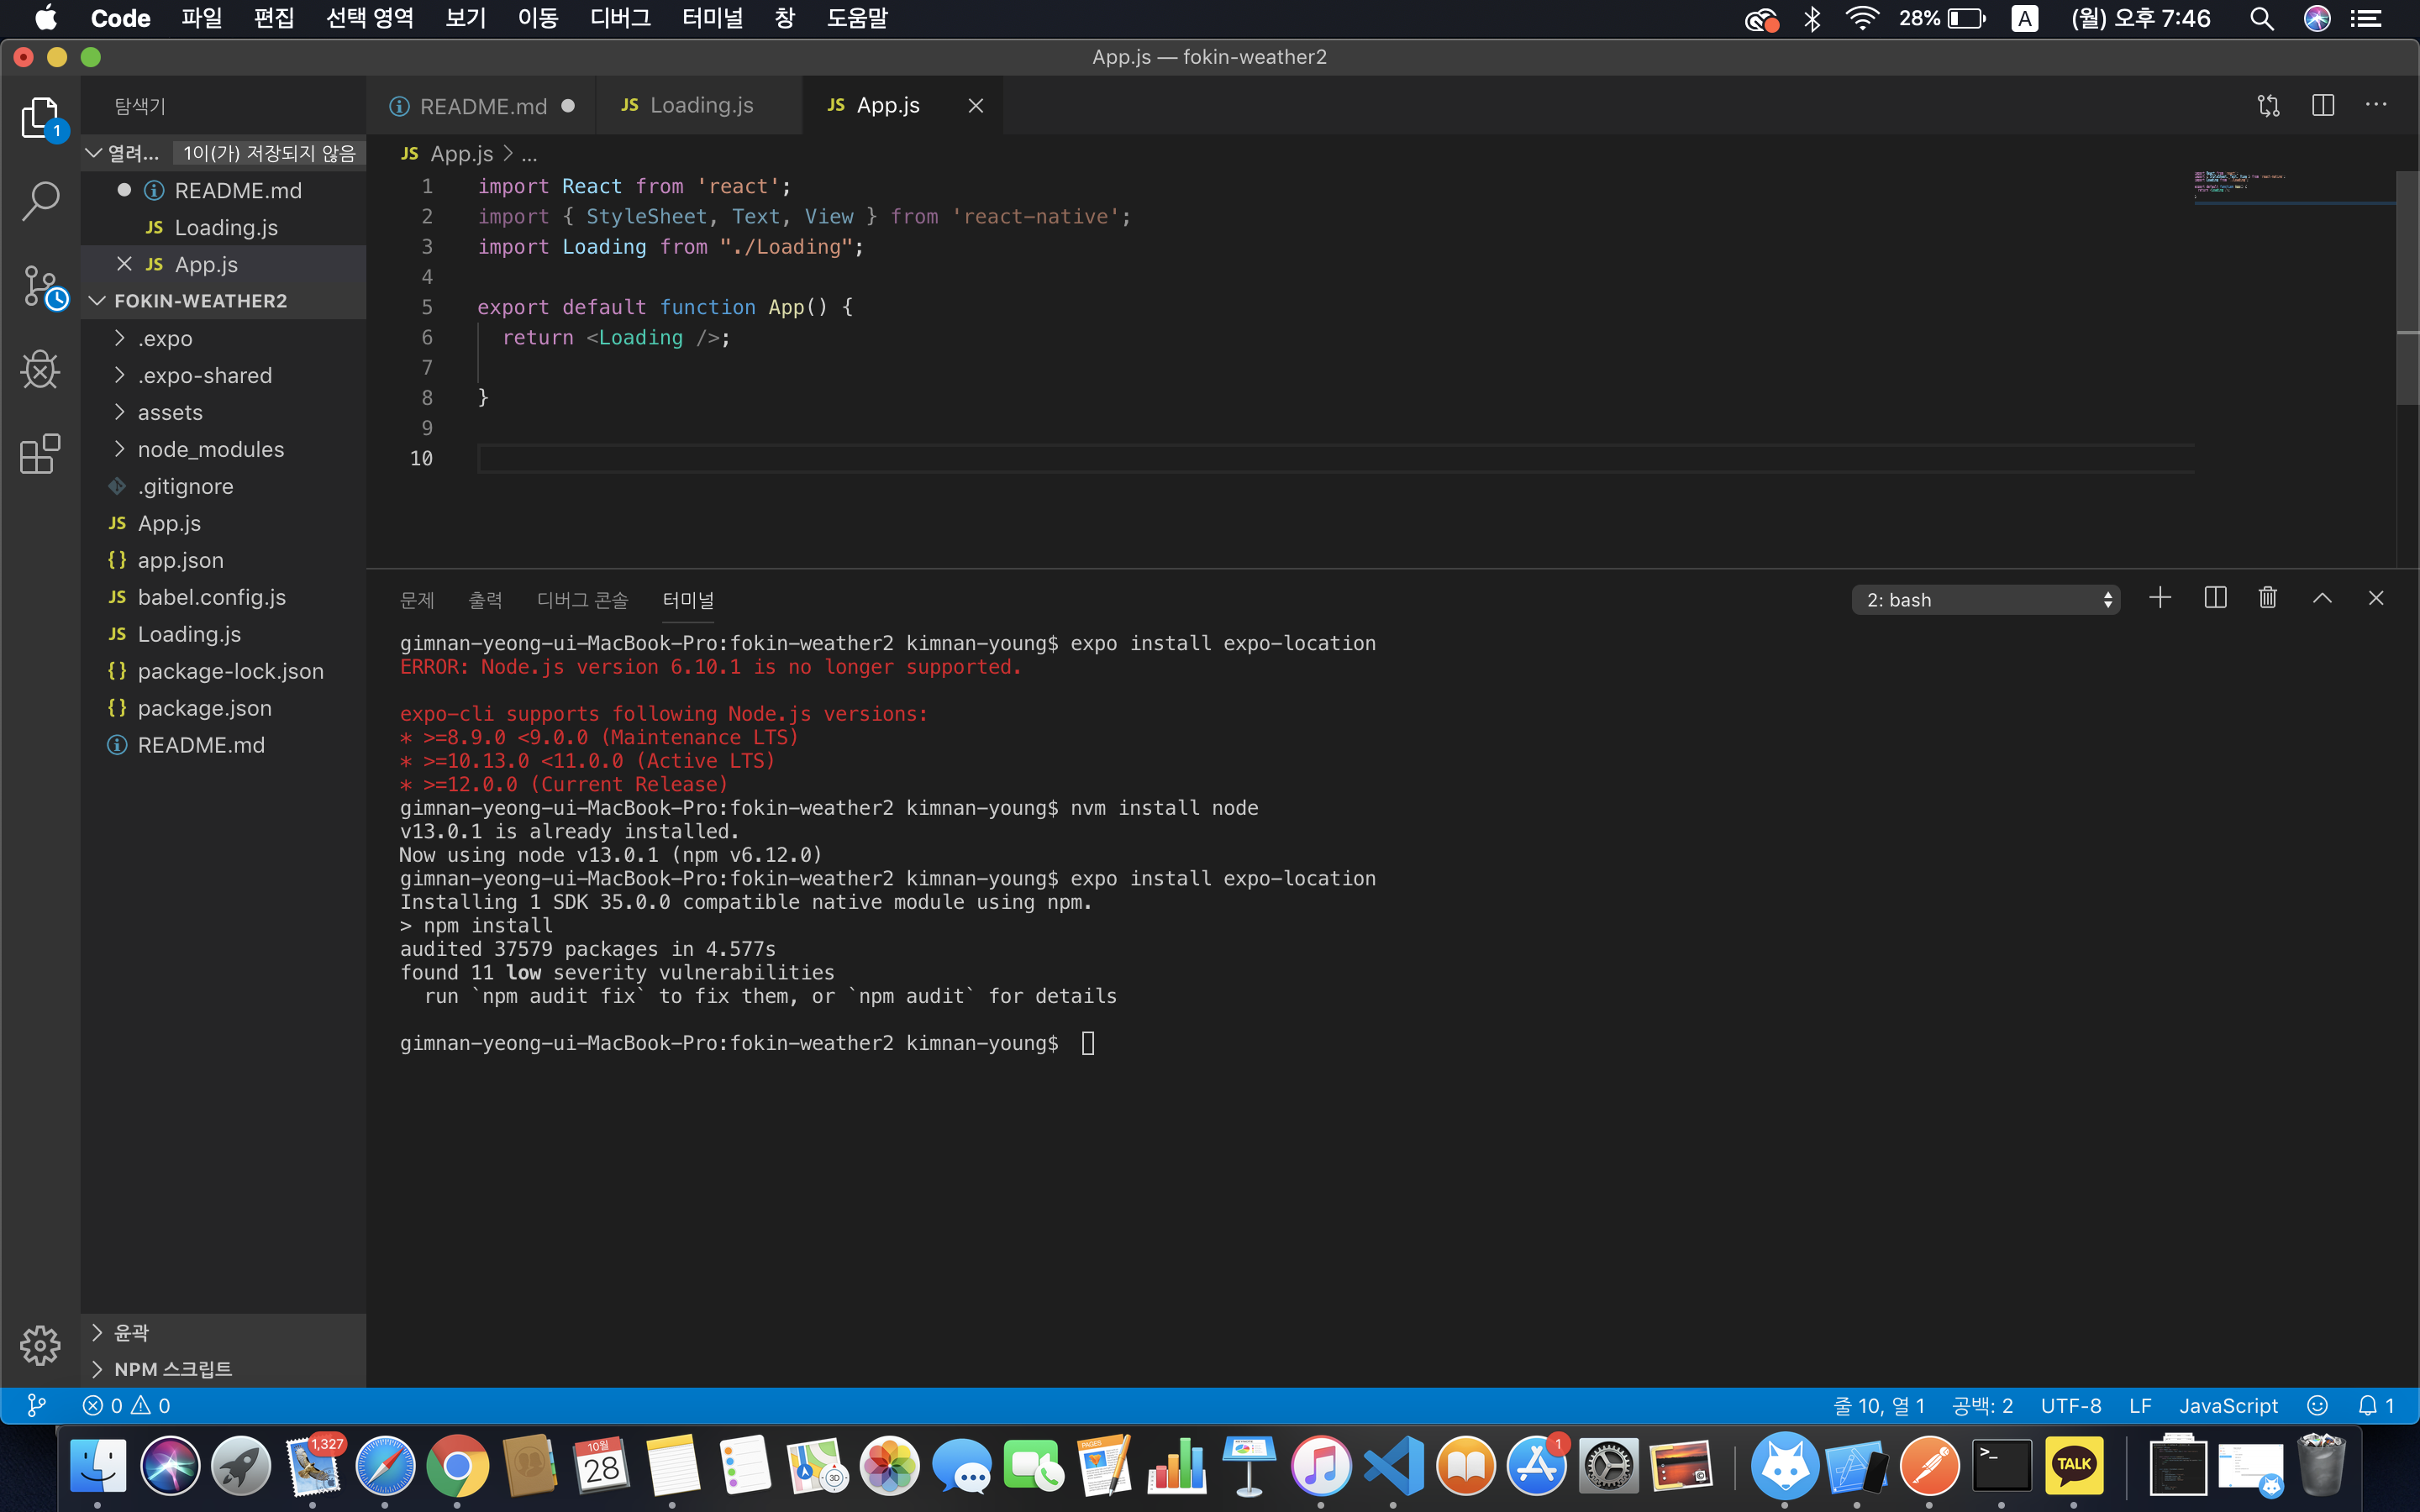Open the Debug view icon
This screenshot has height=1512, width=2420.
coord(40,370)
